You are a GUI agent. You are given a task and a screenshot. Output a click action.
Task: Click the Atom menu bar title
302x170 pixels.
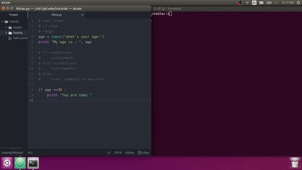[x=6, y=2]
